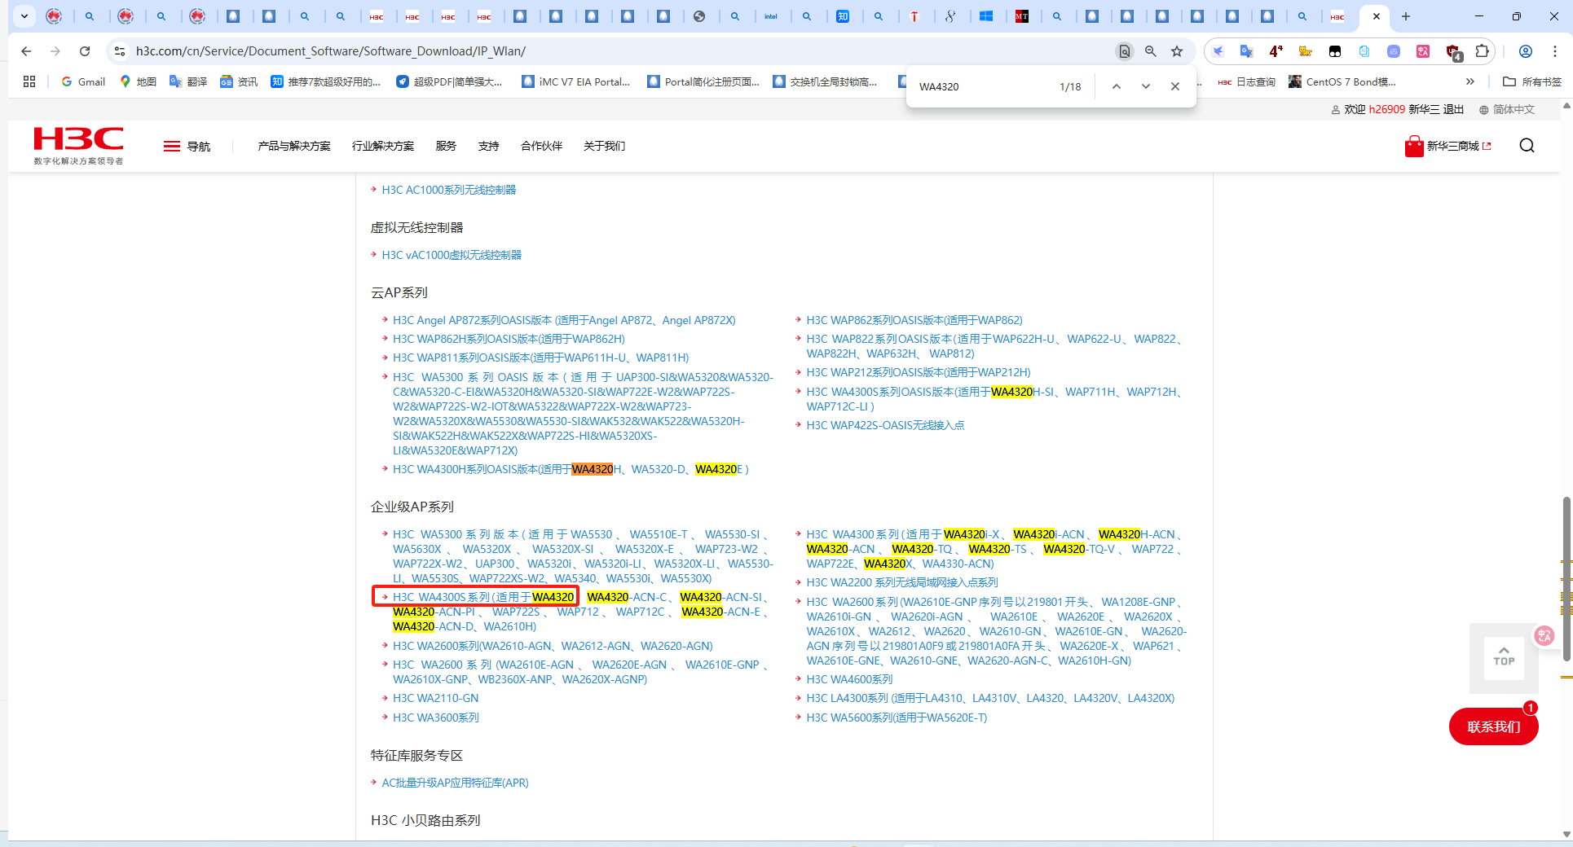This screenshot has height=847, width=1573.
Task: Open the Chrome three-dot menu
Action: [x=1555, y=51]
